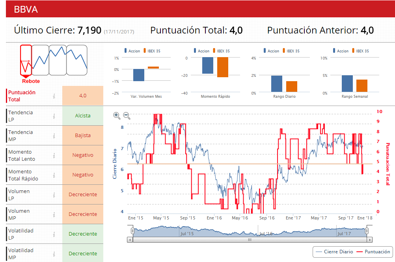Open info icon for Momento Total Lento
This screenshot has width=395, height=262.
coord(54,156)
